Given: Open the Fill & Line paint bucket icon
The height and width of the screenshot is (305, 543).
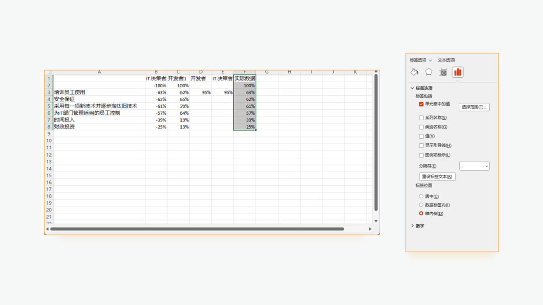Looking at the screenshot, I should [415, 72].
